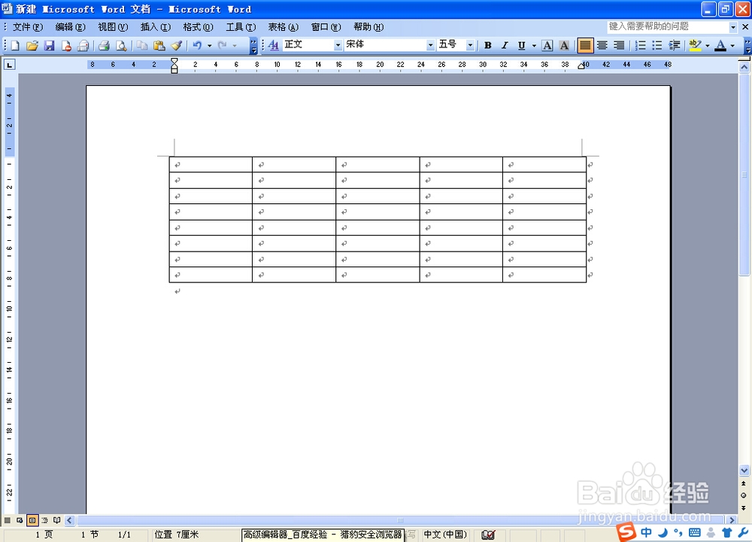Expand the font size dropdown 五号
The height and width of the screenshot is (542, 752).
point(470,45)
